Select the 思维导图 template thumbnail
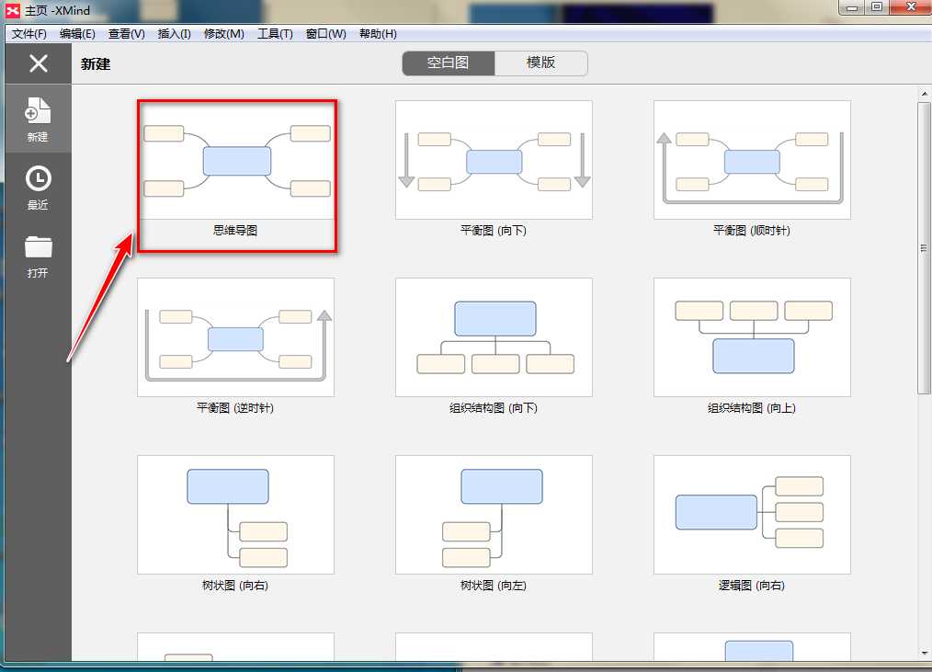 point(237,160)
